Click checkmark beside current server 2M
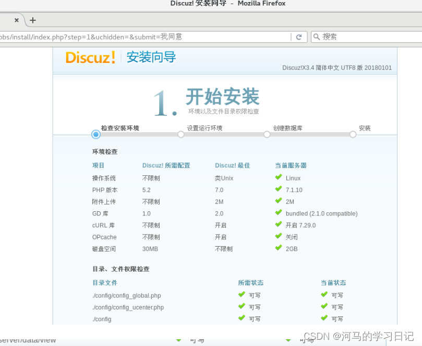 tap(279, 201)
